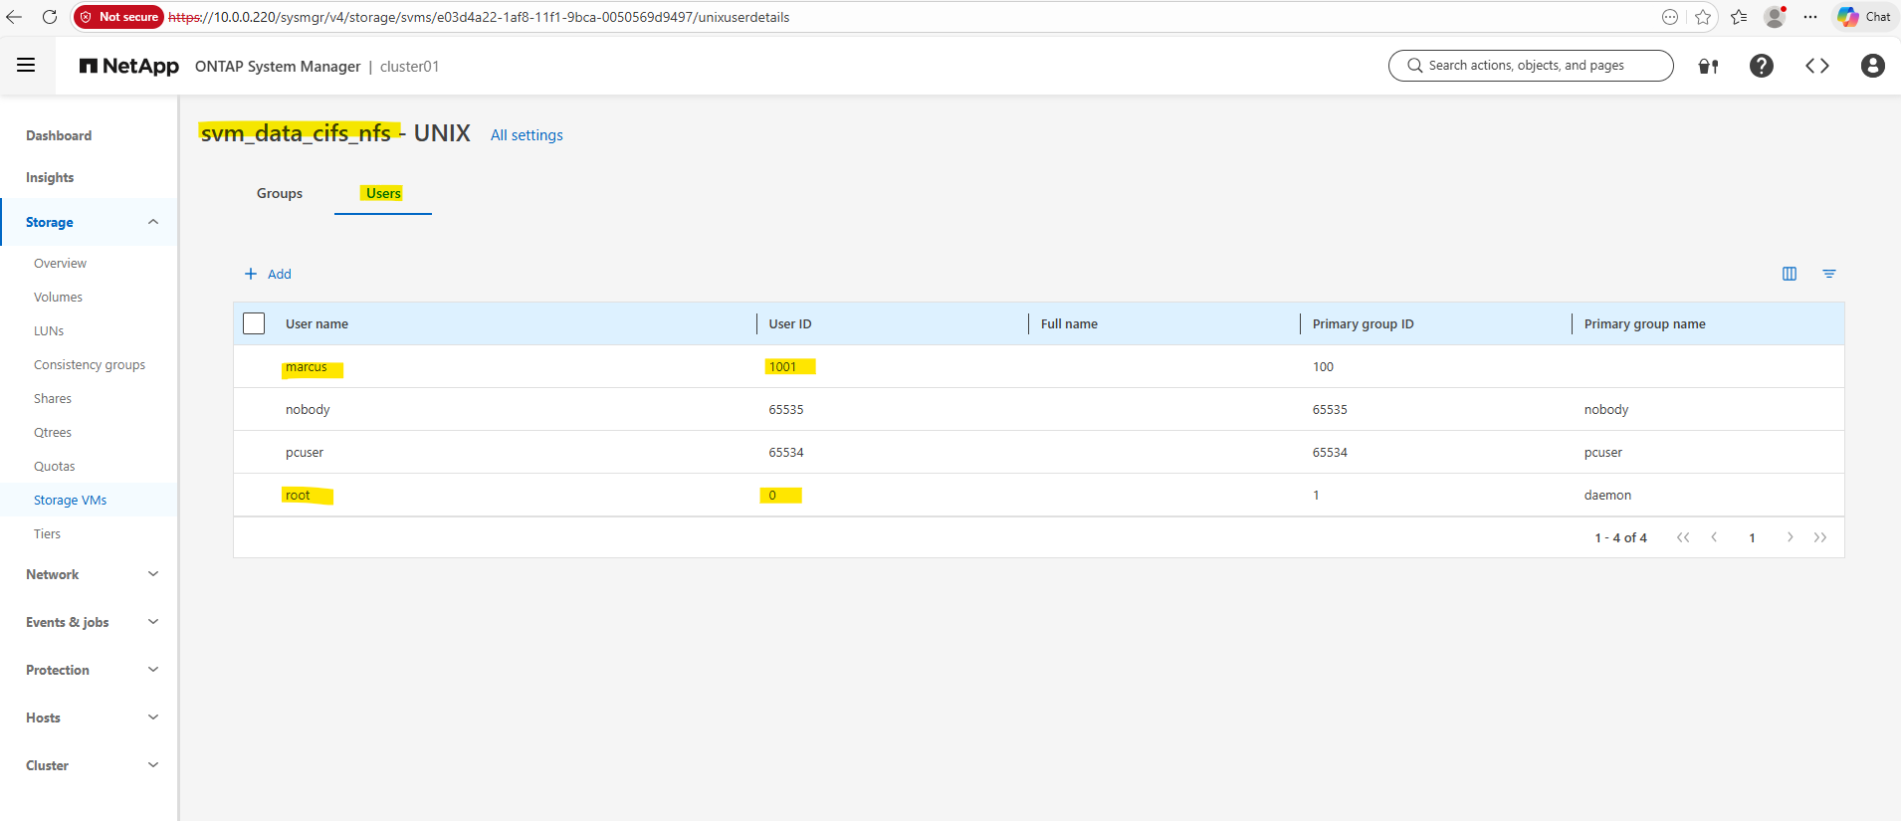Viewport: 1901px width, 821px height.
Task: Select the Users tab
Action: pos(383,193)
